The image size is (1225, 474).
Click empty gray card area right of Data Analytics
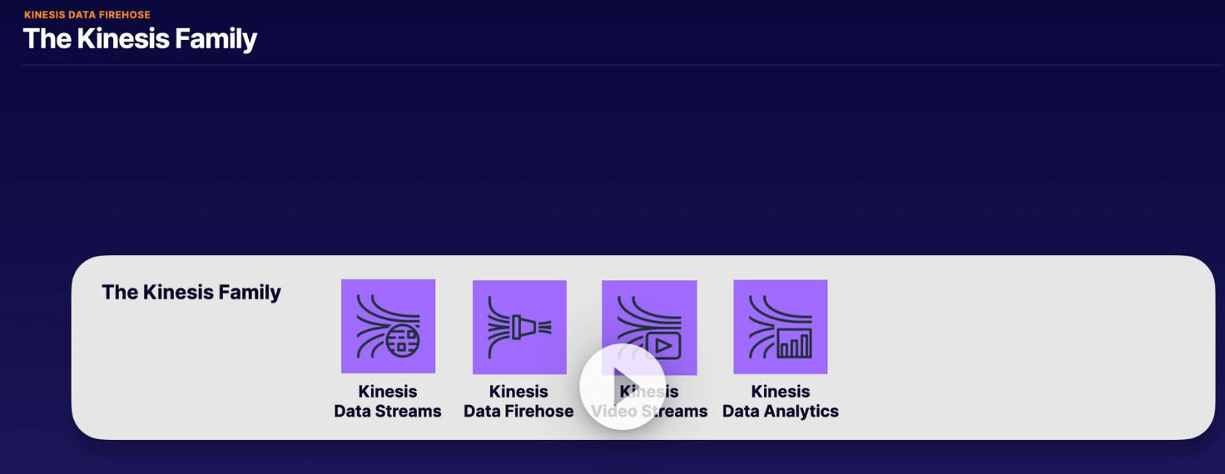click(1015, 348)
